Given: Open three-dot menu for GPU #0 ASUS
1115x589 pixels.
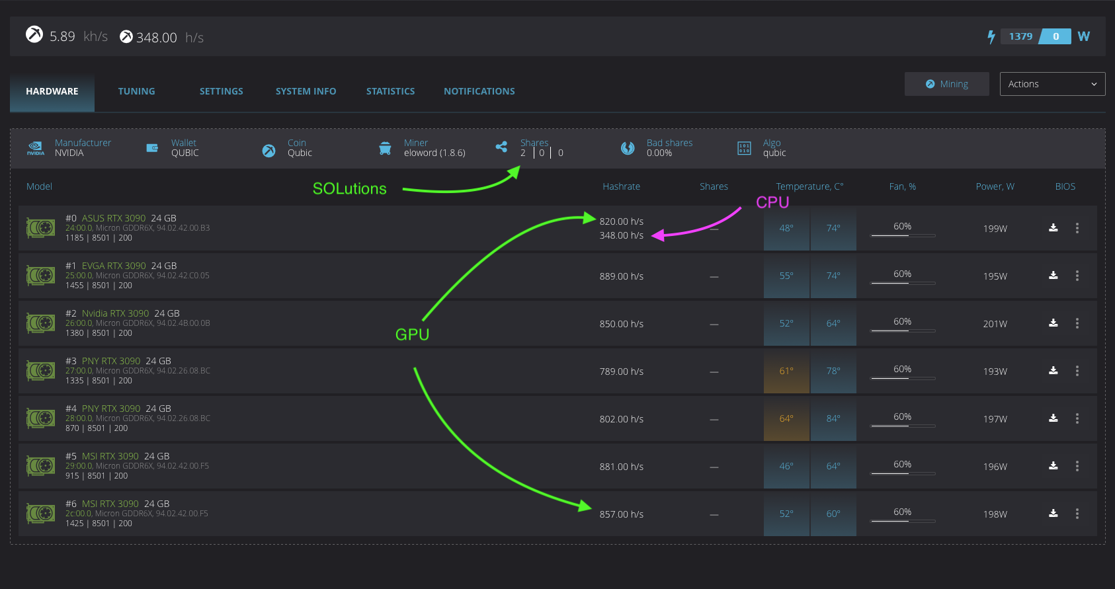Looking at the screenshot, I should (x=1077, y=228).
